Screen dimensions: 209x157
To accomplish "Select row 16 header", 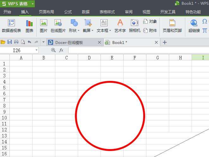I will point(5,154).
